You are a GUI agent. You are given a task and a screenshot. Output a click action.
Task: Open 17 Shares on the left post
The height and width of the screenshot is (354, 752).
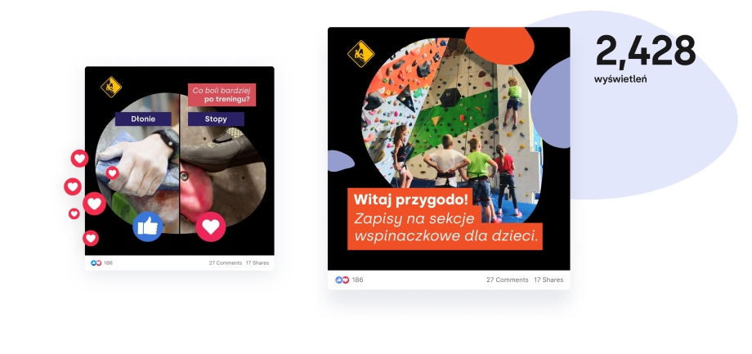pyautogui.click(x=257, y=263)
